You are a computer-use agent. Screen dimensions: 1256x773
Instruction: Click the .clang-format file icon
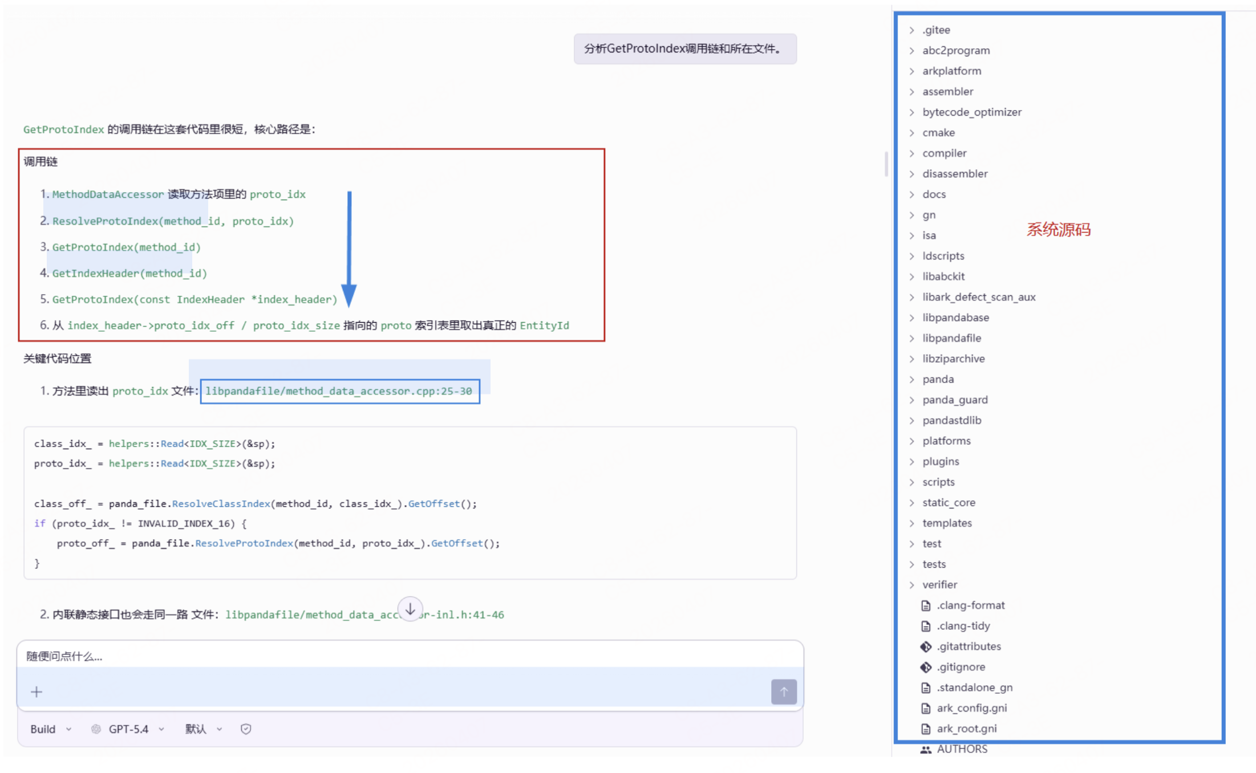[926, 605]
